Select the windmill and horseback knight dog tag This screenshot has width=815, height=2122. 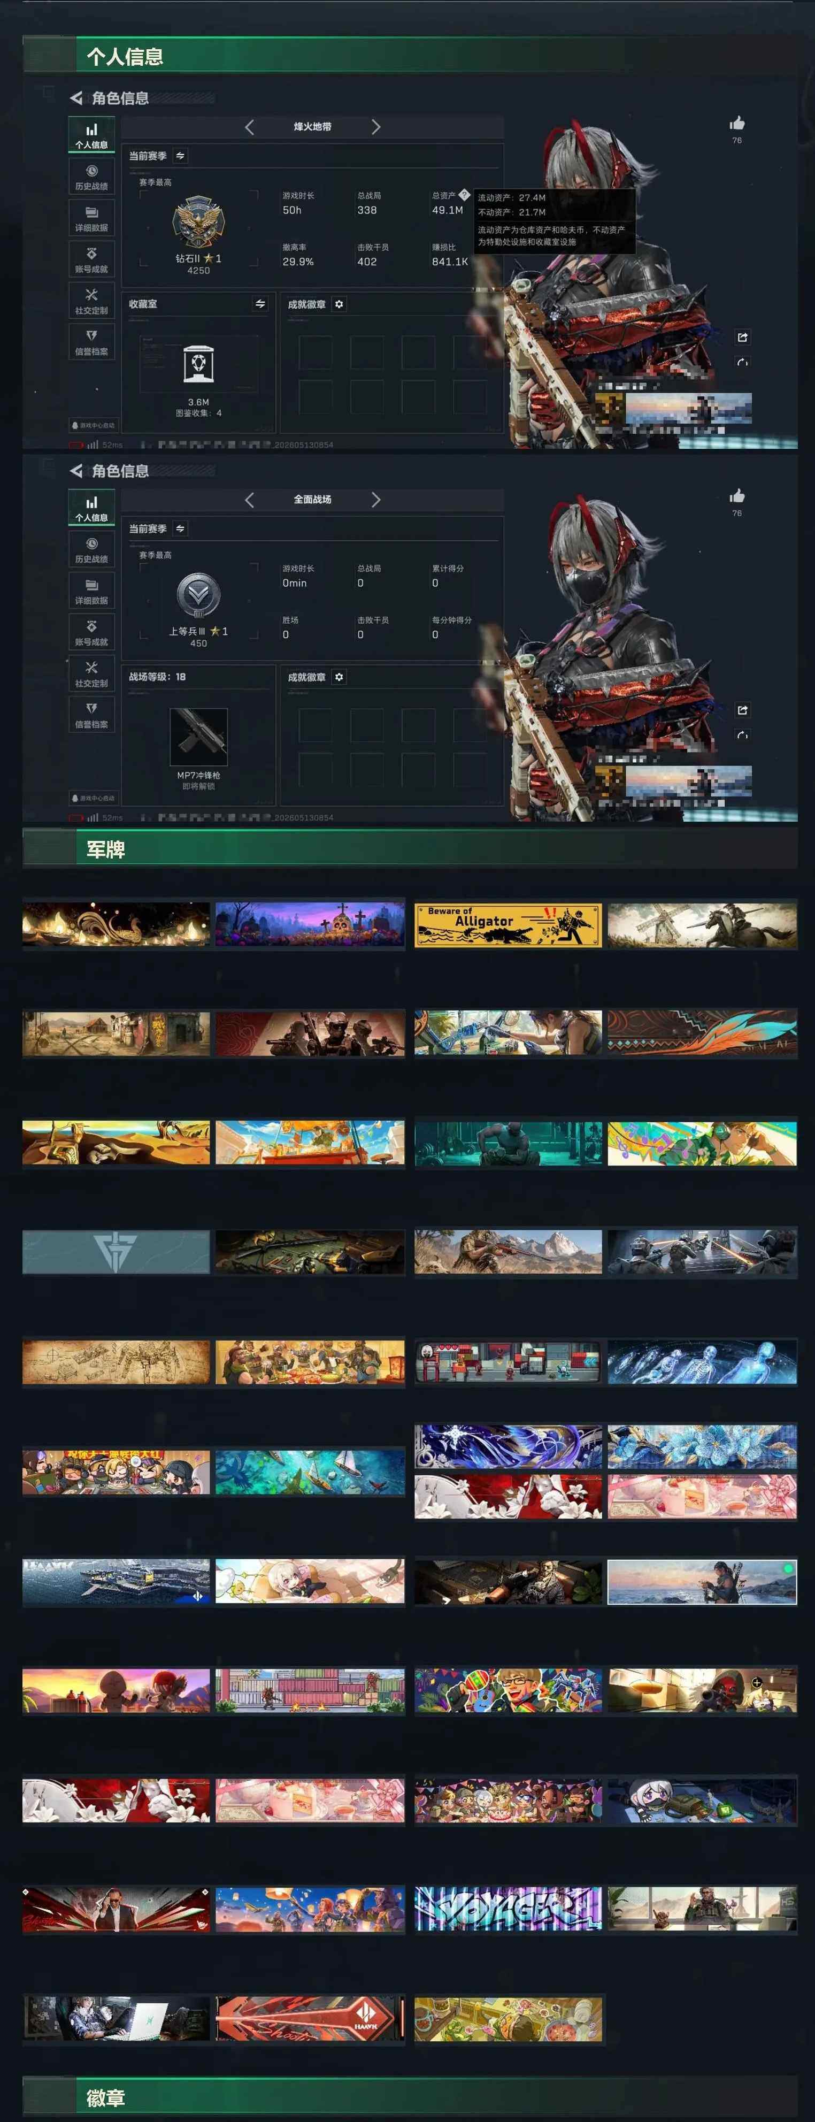click(702, 925)
